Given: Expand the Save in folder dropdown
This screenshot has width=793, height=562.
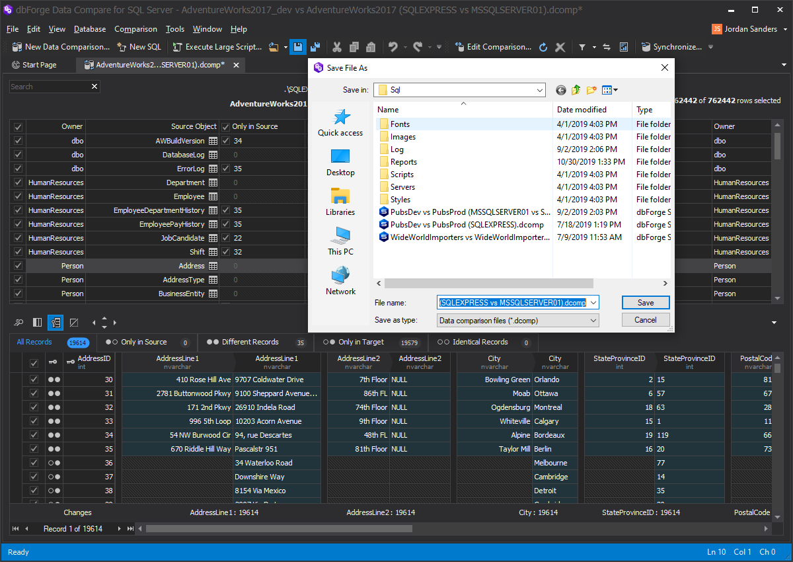Looking at the screenshot, I should pyautogui.click(x=540, y=90).
